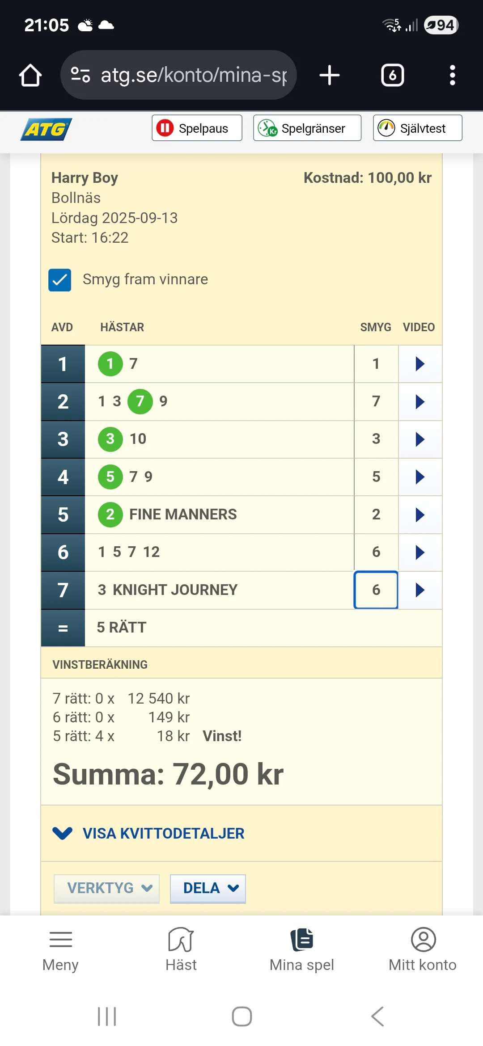Click the ATG logo

coord(46,129)
